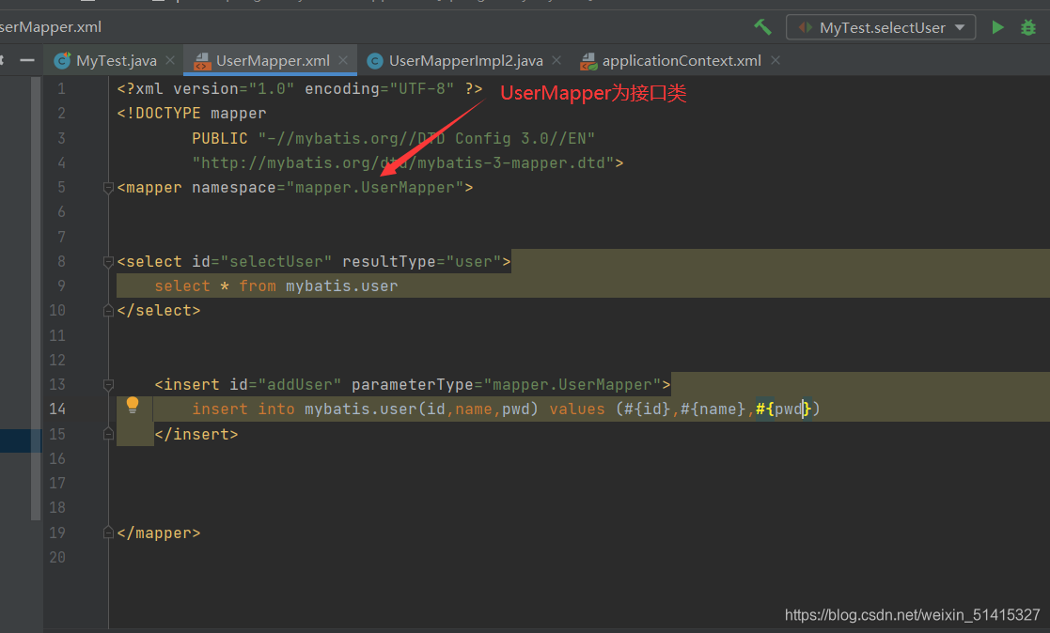Image resolution: width=1050 pixels, height=633 pixels.
Task: Close the UserMapperImpl2.java tab
Action: [556, 60]
